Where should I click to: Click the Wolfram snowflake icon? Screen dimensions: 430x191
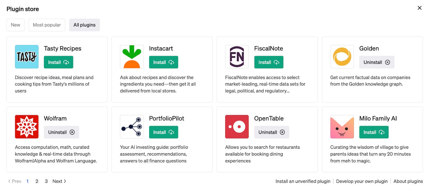point(27,126)
